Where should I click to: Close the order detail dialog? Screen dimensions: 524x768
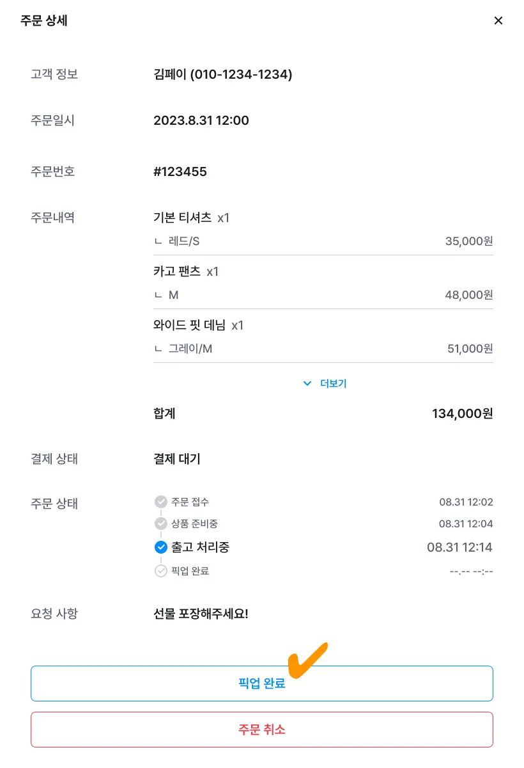[498, 20]
